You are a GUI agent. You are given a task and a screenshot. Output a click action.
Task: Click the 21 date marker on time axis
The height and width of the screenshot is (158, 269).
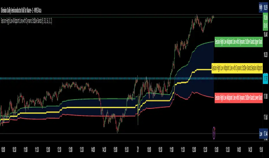138,150
